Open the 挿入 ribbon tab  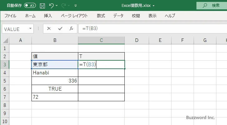point(48,16)
